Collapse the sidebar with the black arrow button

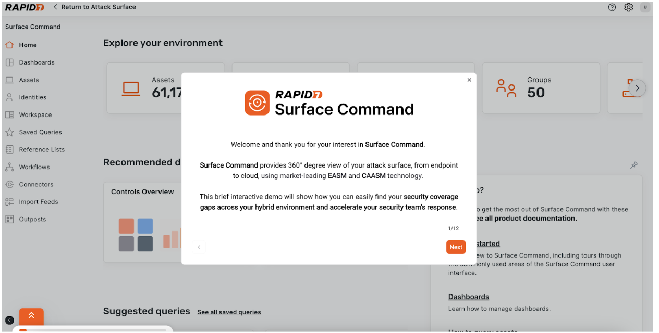point(9,321)
